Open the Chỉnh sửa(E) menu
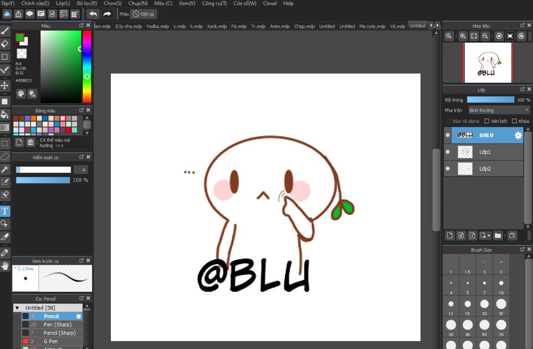This screenshot has width=533, height=349. point(35,4)
